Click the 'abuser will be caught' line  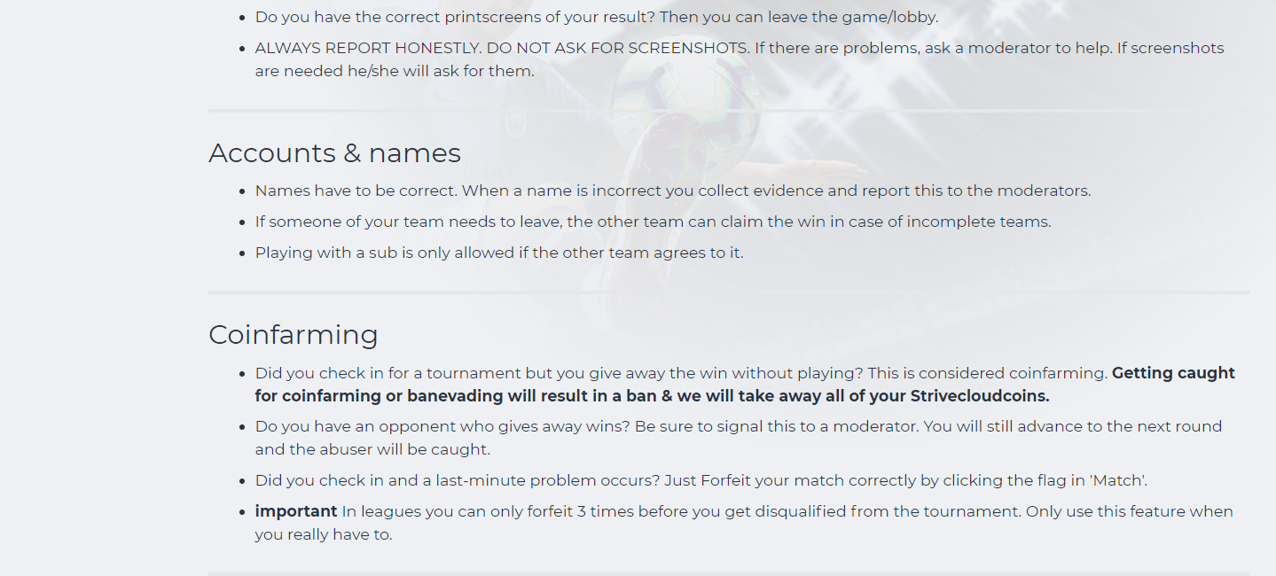point(372,449)
